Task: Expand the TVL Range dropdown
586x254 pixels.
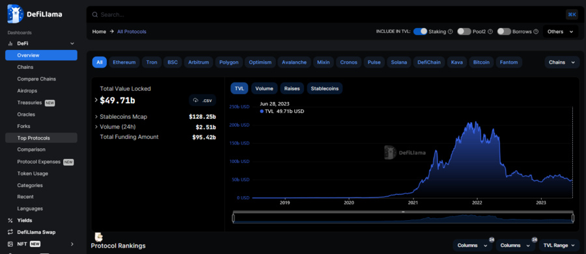Action: click(559, 246)
